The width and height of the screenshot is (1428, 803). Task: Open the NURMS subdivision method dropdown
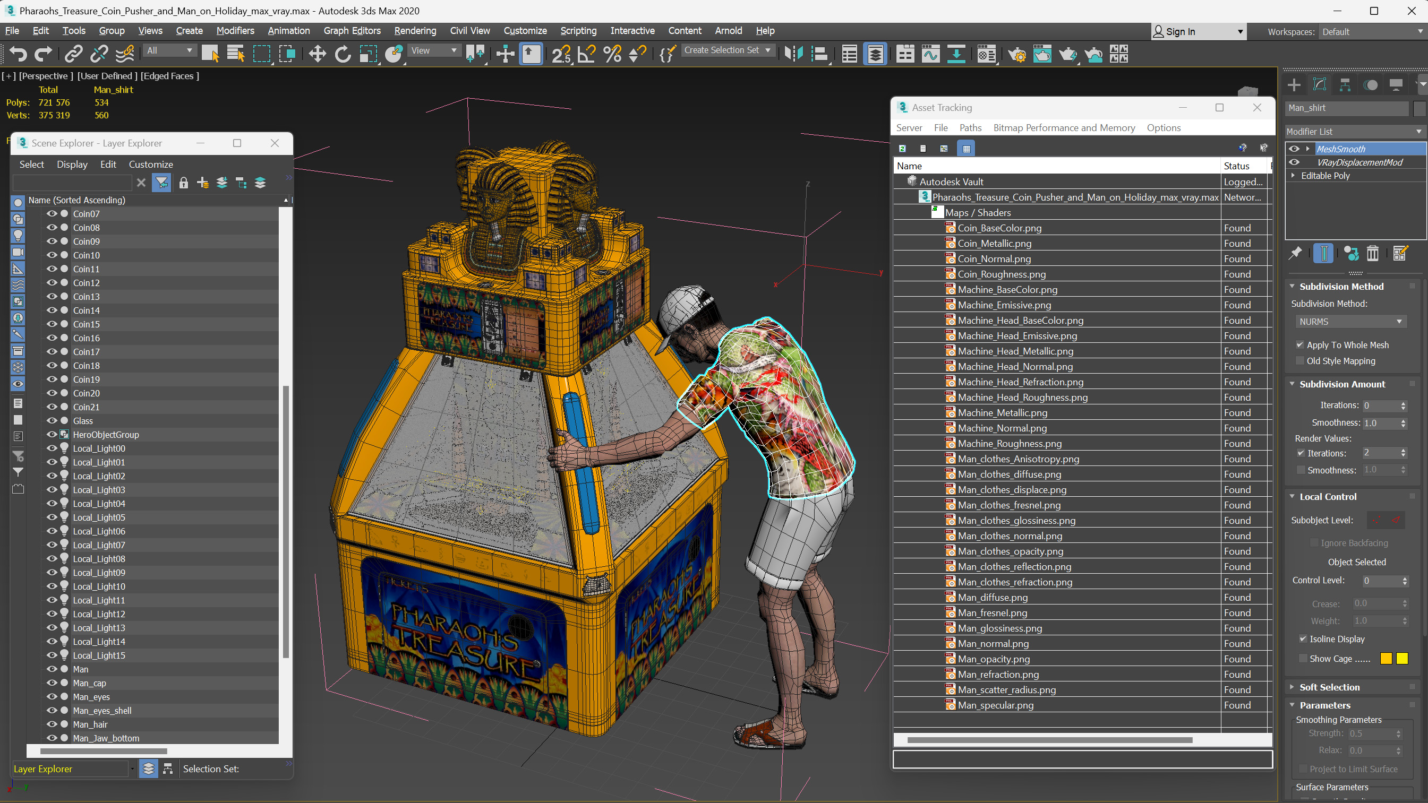pyautogui.click(x=1350, y=322)
